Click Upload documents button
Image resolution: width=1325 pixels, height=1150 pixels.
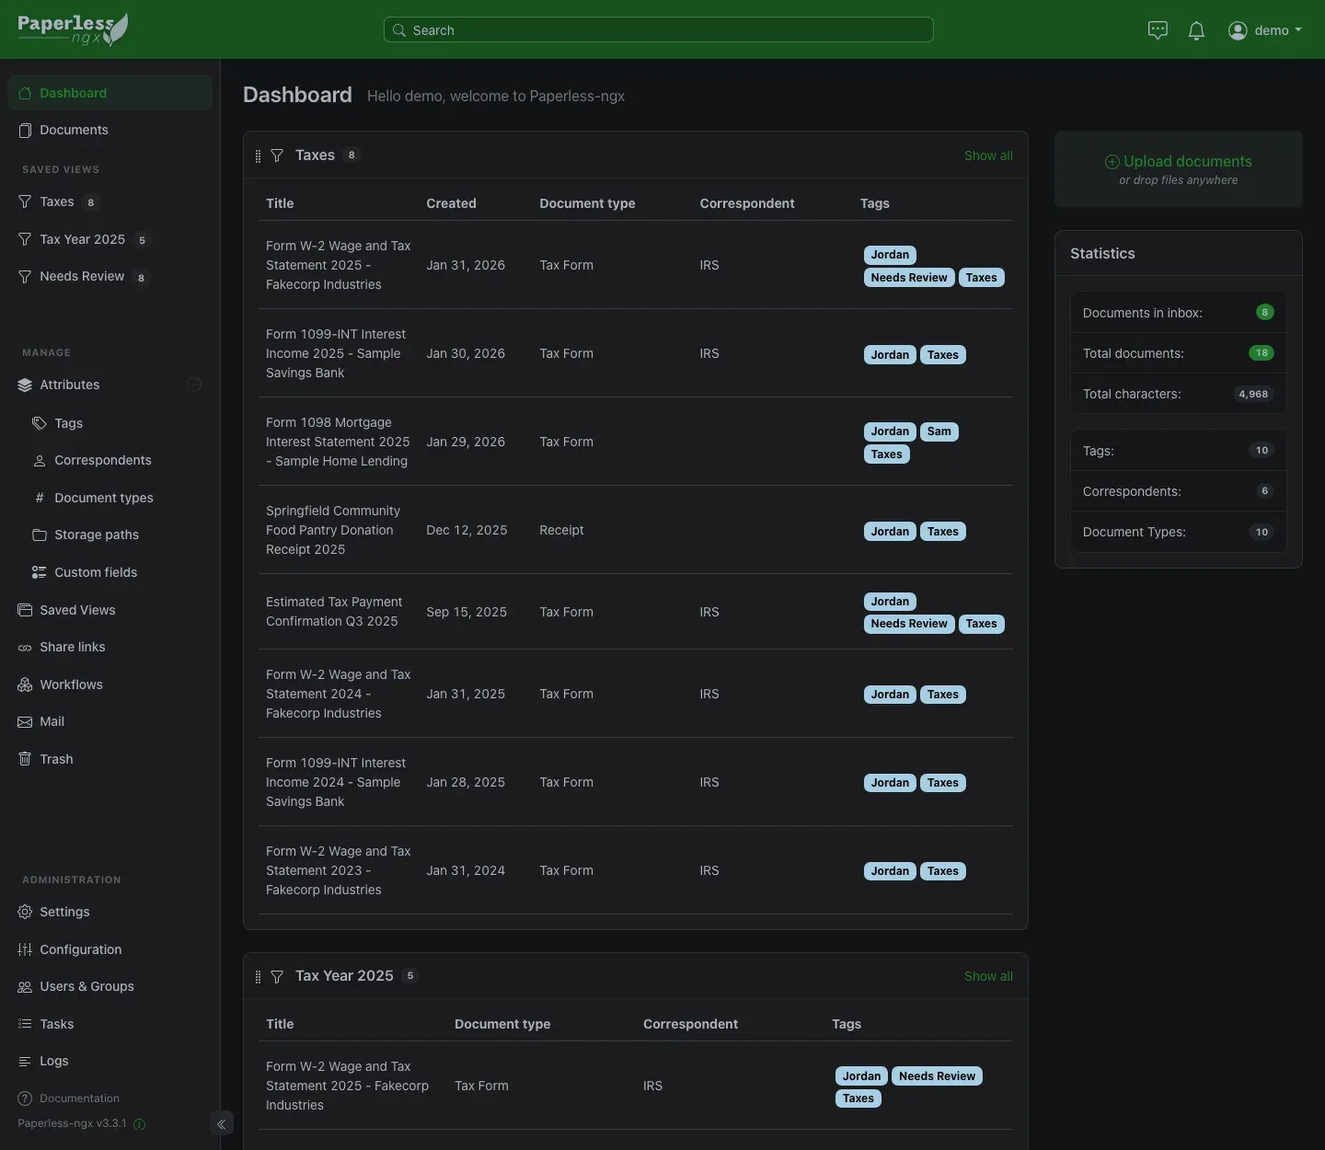pyautogui.click(x=1179, y=169)
